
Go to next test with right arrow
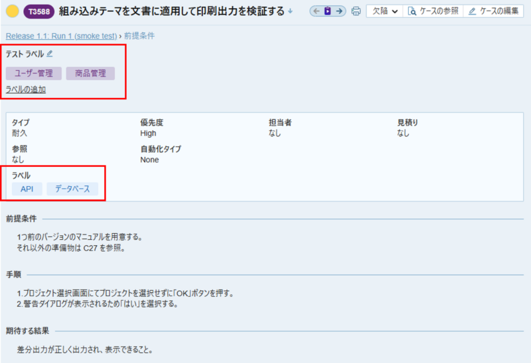339,11
